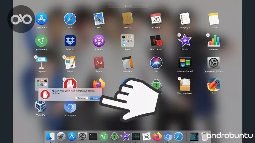
Task: Open System Preferences gear in the Dock
Action: tap(83, 136)
